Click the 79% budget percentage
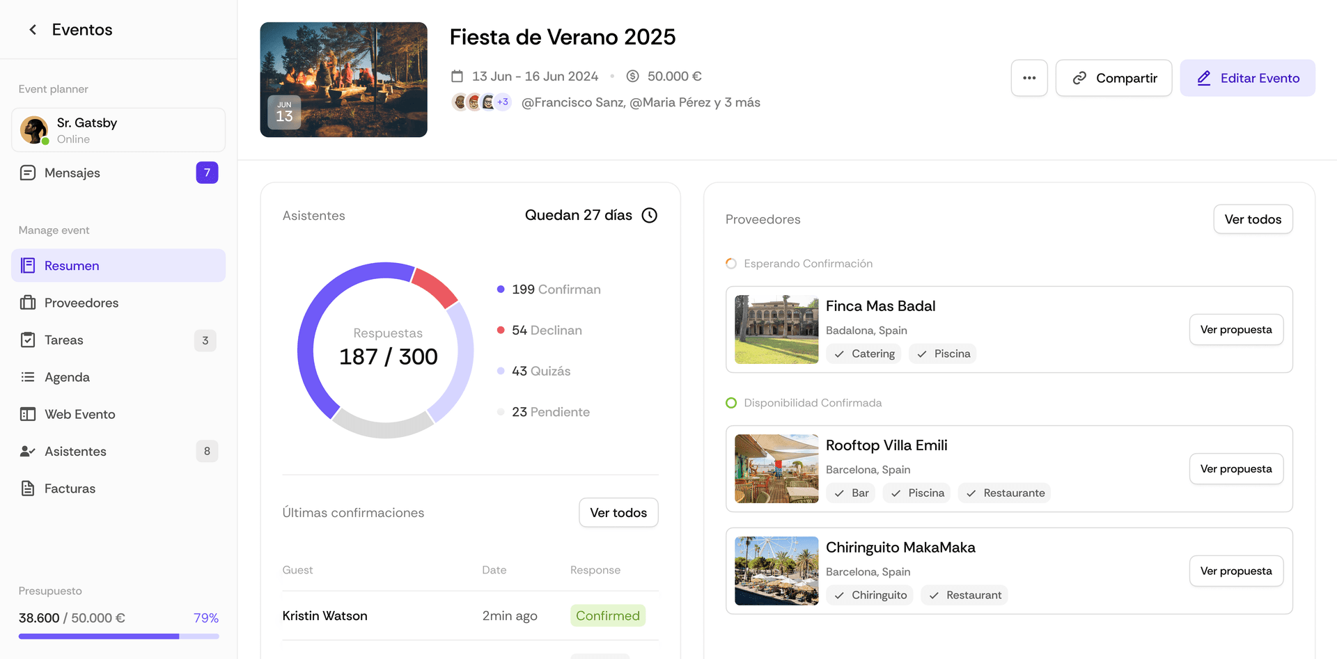Viewport: 1337px width, 659px height. (206, 618)
